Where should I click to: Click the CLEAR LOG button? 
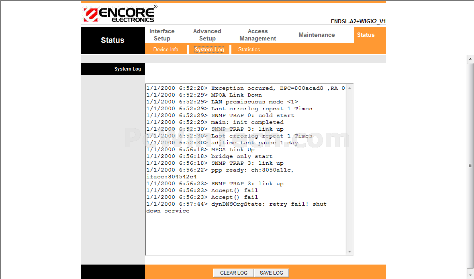tap(234, 273)
